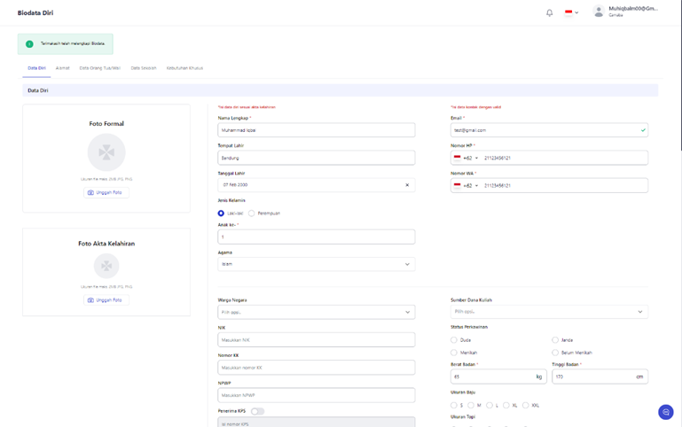Toggle the Penerima KPS switch

coord(257,411)
